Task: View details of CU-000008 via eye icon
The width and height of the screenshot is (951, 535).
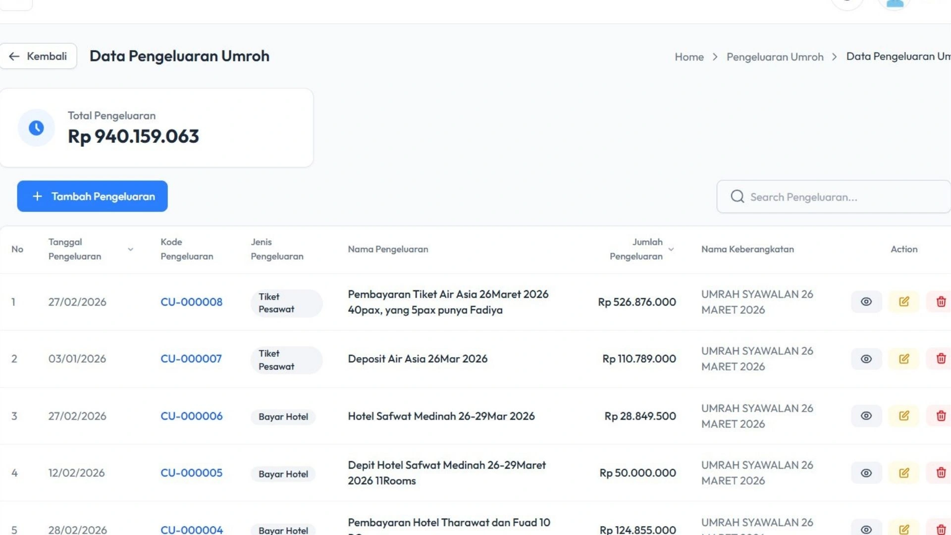Action: click(866, 302)
